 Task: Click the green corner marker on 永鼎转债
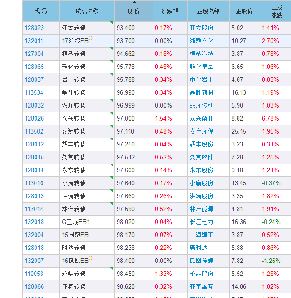coord(112,268)
